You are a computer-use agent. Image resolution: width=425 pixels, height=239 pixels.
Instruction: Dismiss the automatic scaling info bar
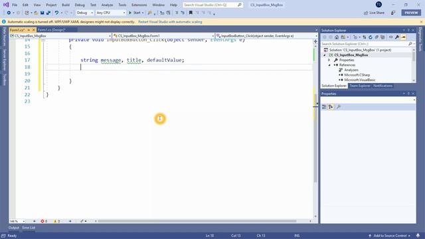pyautogui.click(x=421, y=22)
